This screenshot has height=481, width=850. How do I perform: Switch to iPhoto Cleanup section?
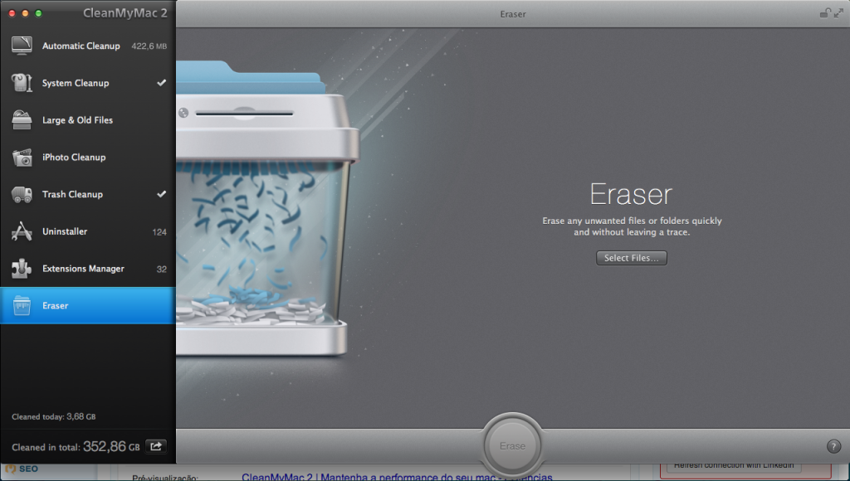tap(88, 157)
